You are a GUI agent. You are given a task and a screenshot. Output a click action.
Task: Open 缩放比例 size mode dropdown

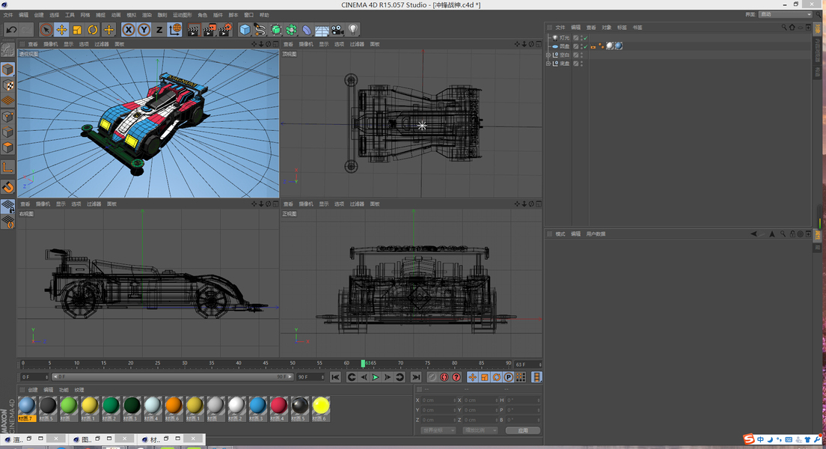click(480, 430)
